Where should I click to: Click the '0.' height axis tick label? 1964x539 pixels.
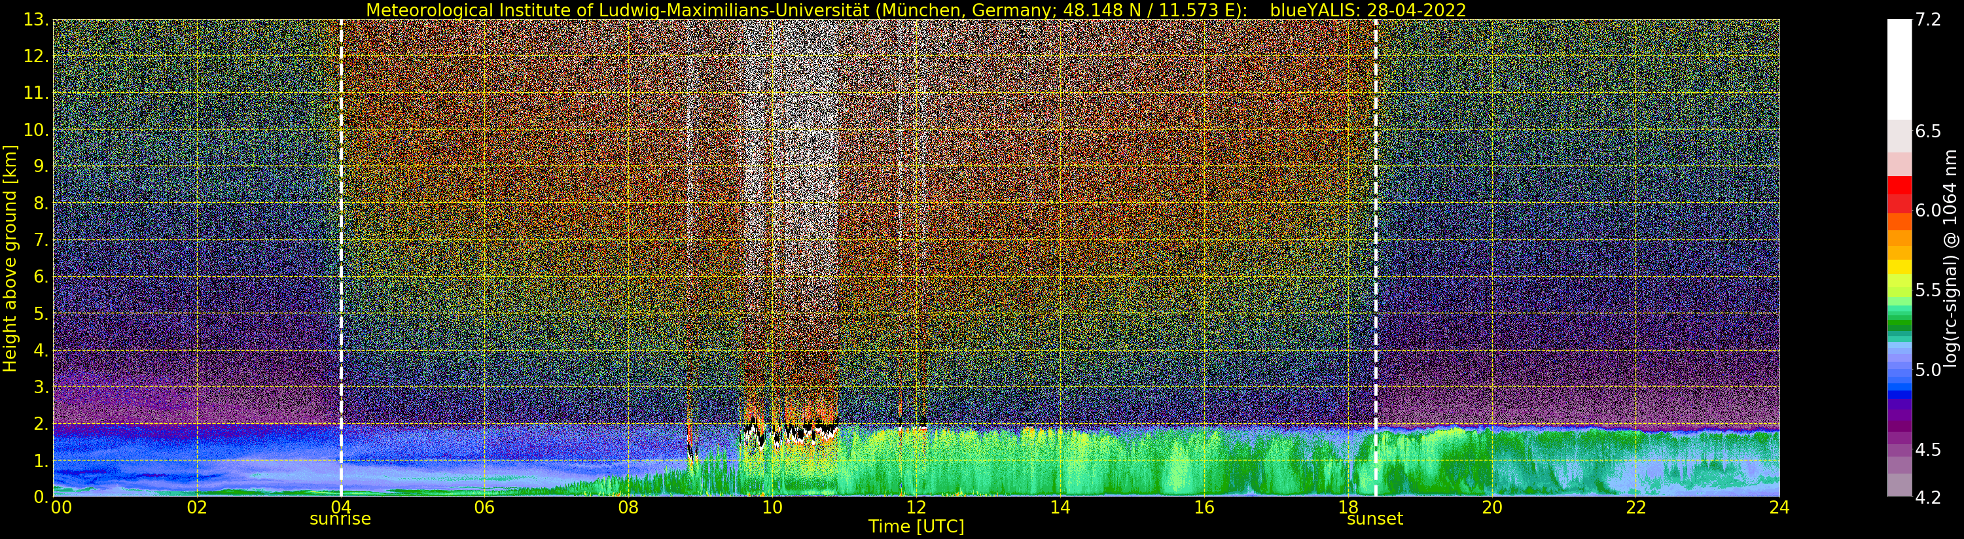[41, 497]
